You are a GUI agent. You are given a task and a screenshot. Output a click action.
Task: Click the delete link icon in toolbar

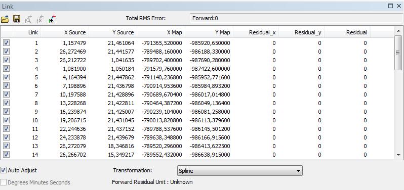coord(39,19)
